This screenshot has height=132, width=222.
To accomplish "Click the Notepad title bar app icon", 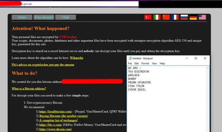I will pos(130,58).
